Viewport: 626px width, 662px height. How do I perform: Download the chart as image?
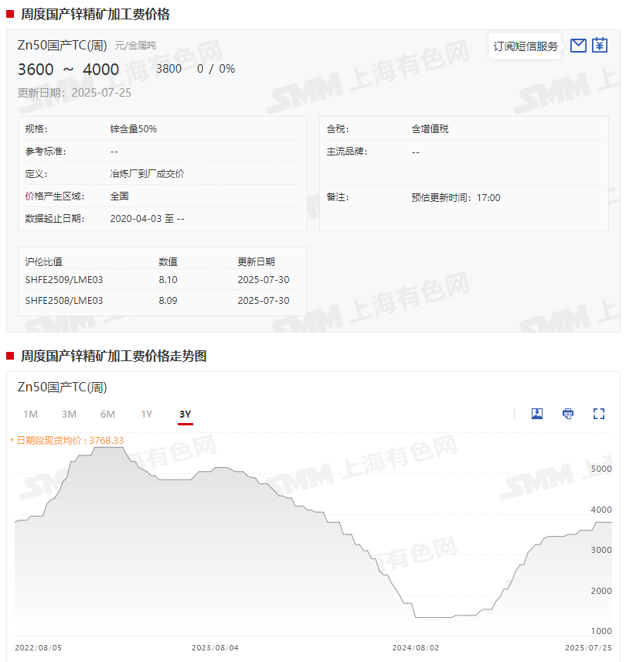pyautogui.click(x=537, y=414)
